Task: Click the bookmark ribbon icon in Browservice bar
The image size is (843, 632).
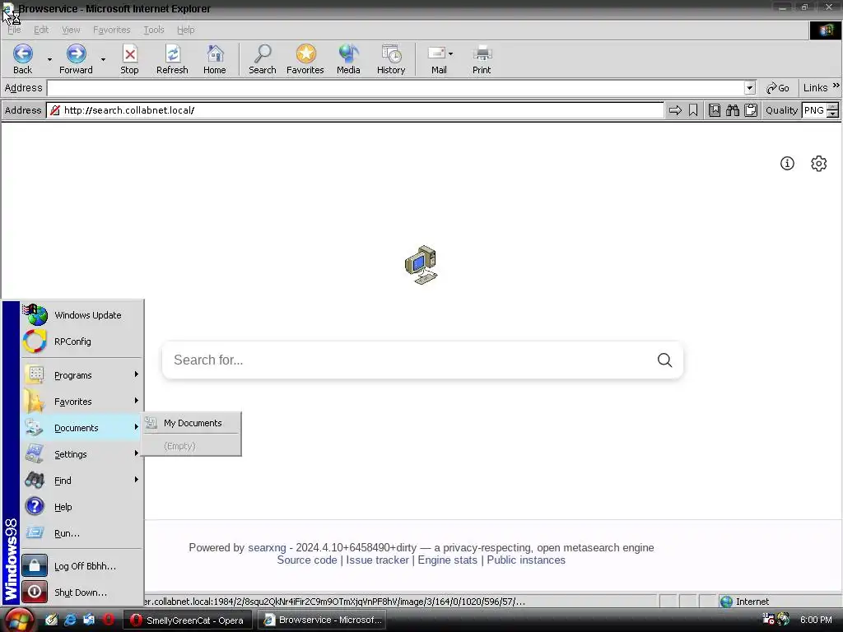Action: click(693, 110)
